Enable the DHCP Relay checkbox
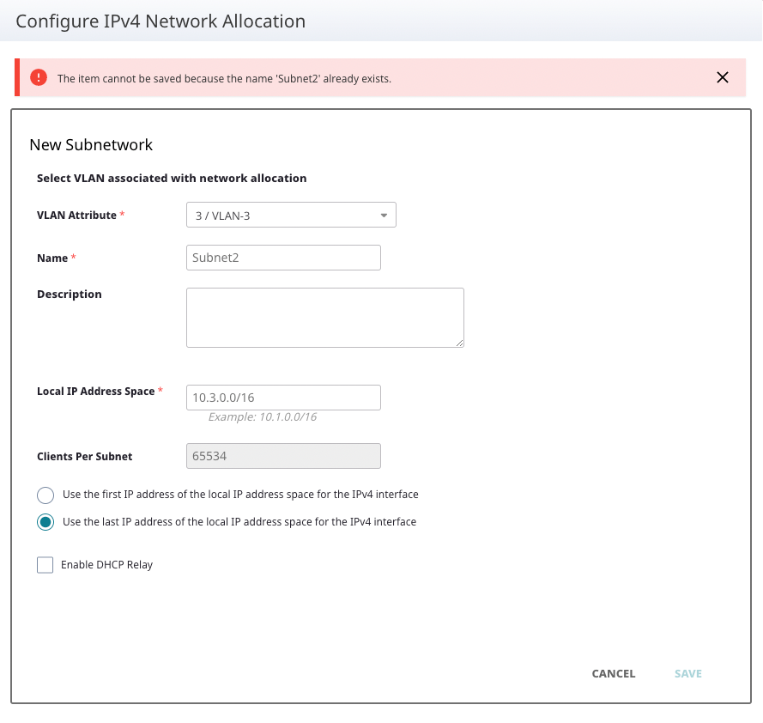The width and height of the screenshot is (763, 723). point(45,565)
